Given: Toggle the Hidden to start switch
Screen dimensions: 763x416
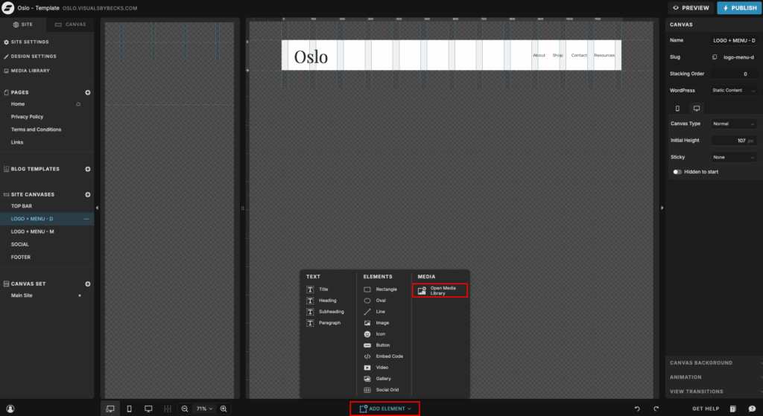Looking at the screenshot, I should [677, 172].
